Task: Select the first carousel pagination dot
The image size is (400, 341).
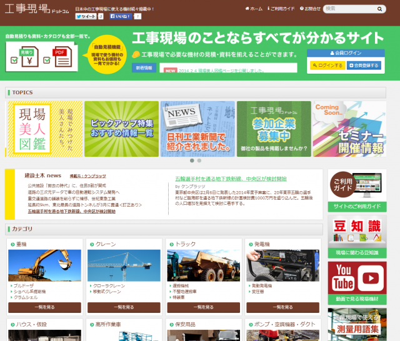Action: [191, 161]
